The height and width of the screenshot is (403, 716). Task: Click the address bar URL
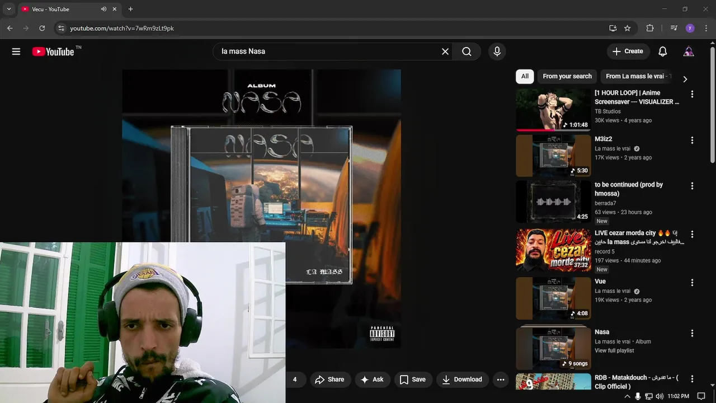(x=122, y=28)
